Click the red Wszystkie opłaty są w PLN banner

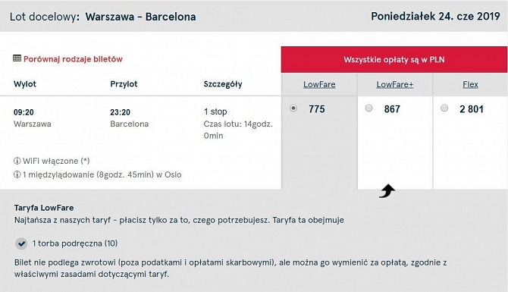click(x=394, y=60)
